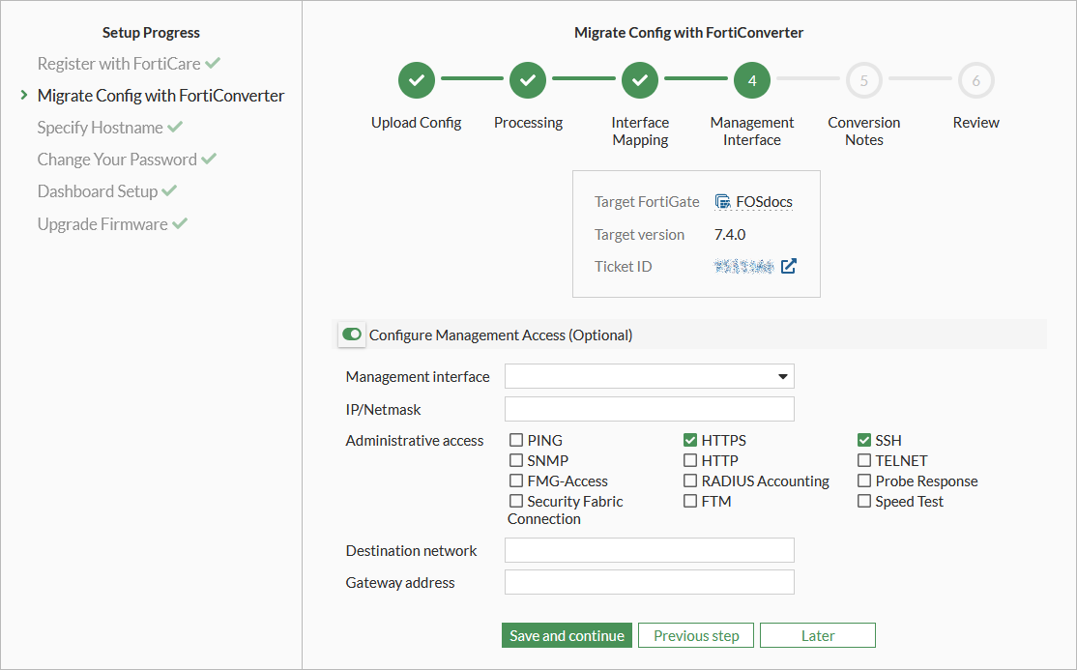Click the step 4 Management Interface circle
1077x670 pixels.
(x=752, y=81)
